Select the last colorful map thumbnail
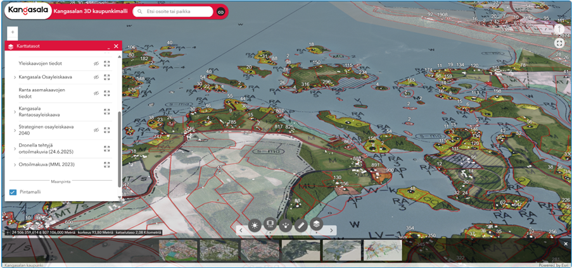 383,250
